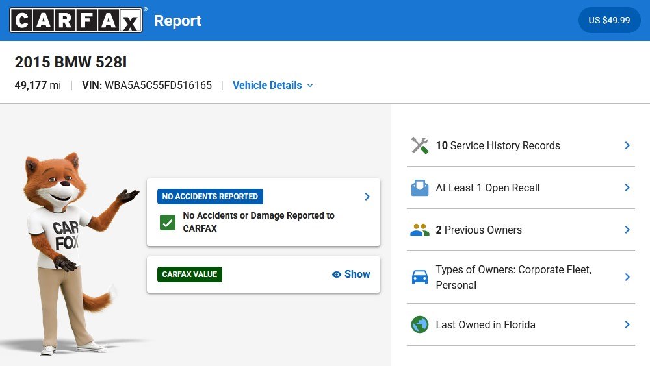Open chevron for At Least 1 Open Recall

tap(627, 188)
